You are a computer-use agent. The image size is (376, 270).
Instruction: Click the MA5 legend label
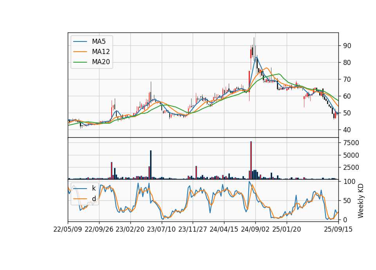tap(99, 41)
